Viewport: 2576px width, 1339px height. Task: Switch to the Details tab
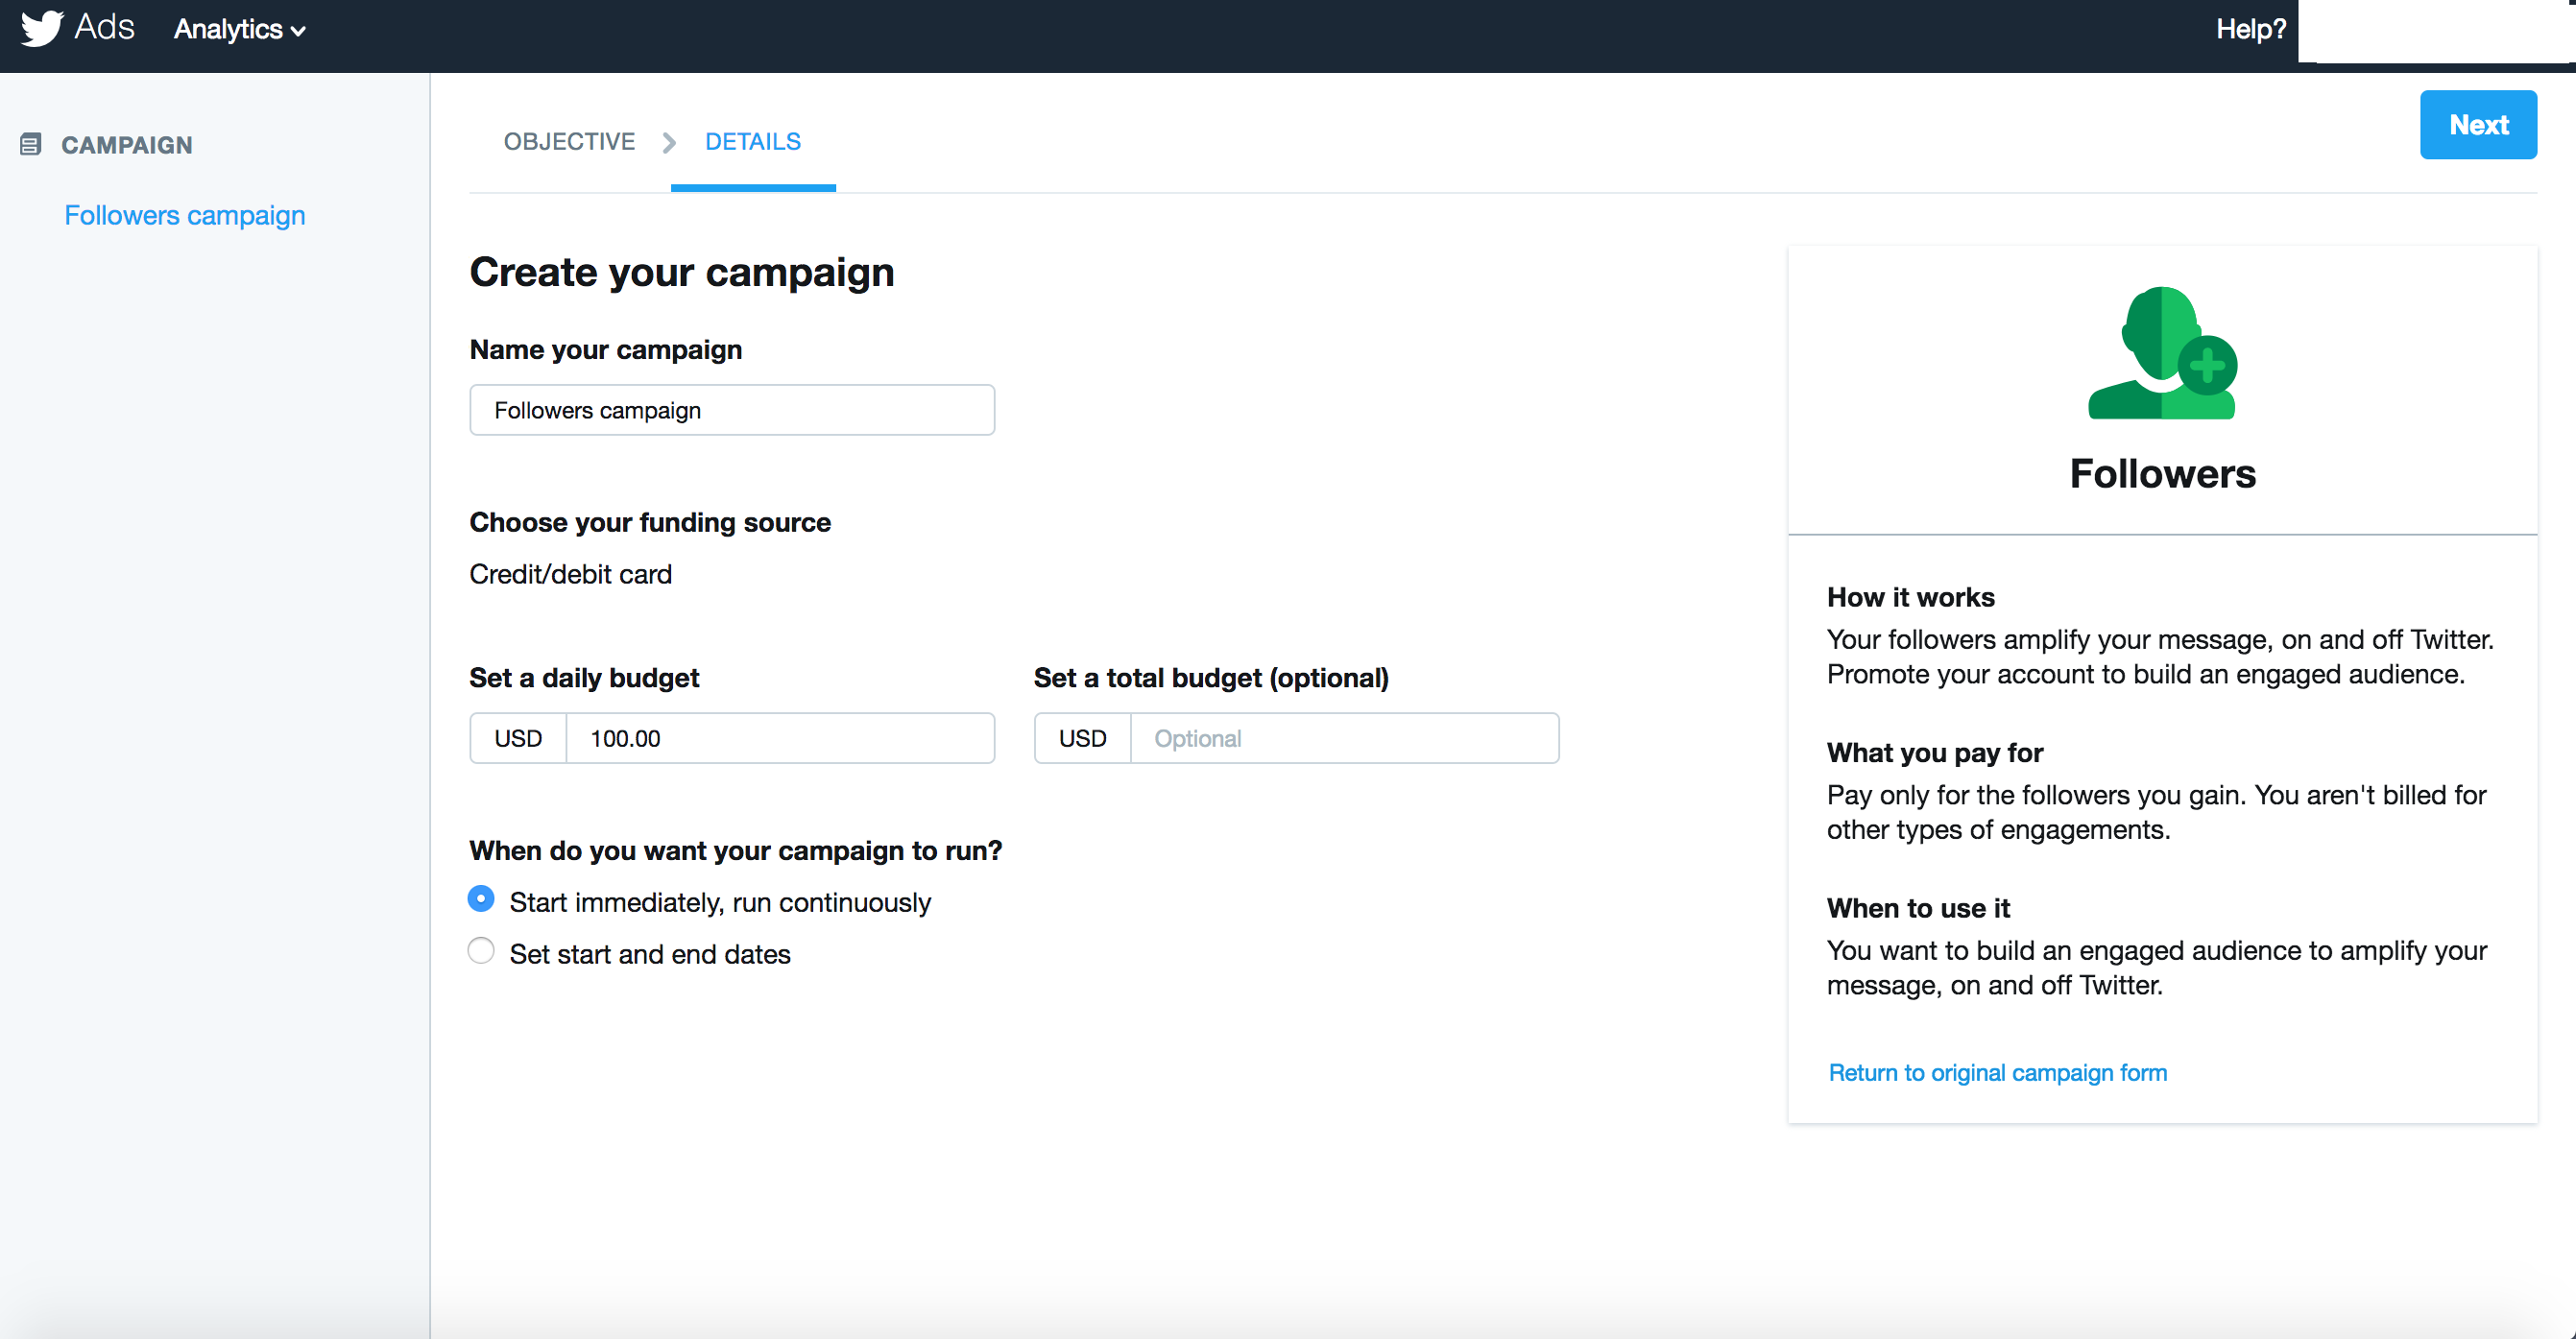click(x=752, y=142)
